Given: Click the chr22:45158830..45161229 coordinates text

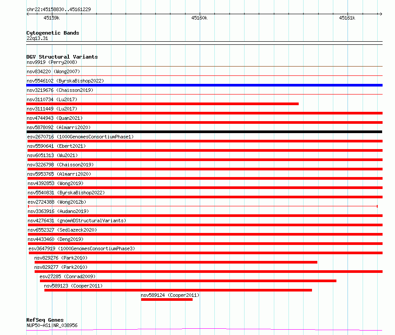Looking at the screenshot, I should pos(59,10).
